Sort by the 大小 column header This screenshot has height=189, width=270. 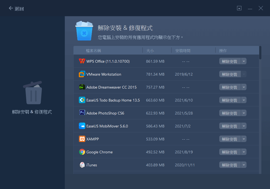150,50
